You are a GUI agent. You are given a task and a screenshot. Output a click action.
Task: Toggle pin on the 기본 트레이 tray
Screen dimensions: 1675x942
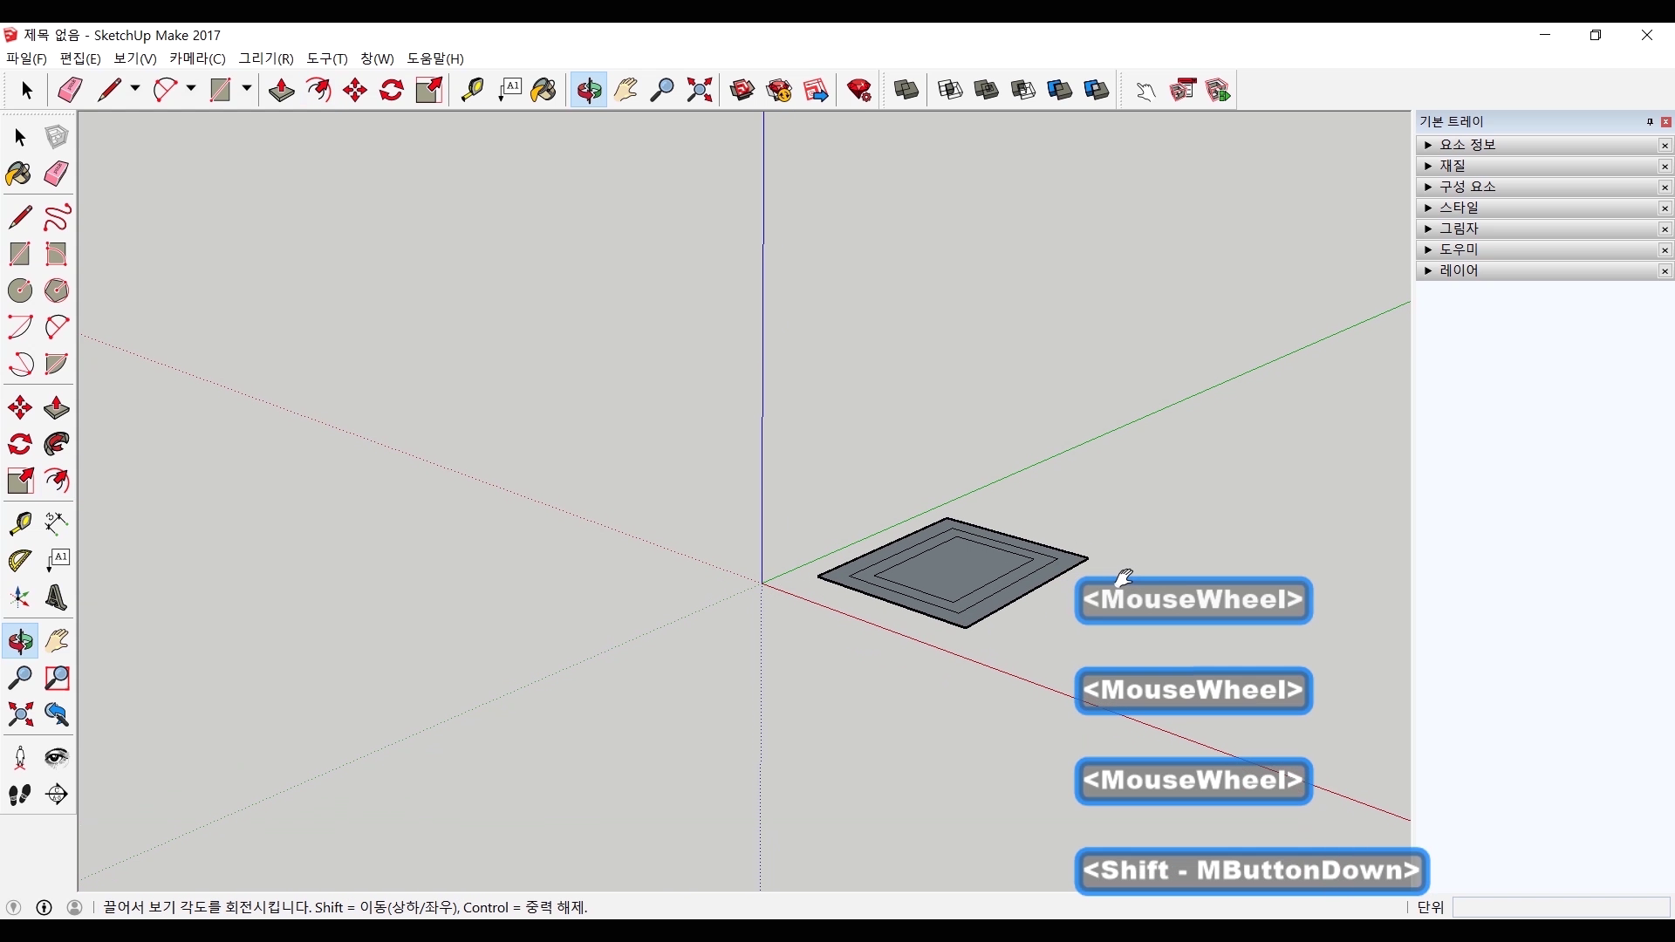point(1650,122)
